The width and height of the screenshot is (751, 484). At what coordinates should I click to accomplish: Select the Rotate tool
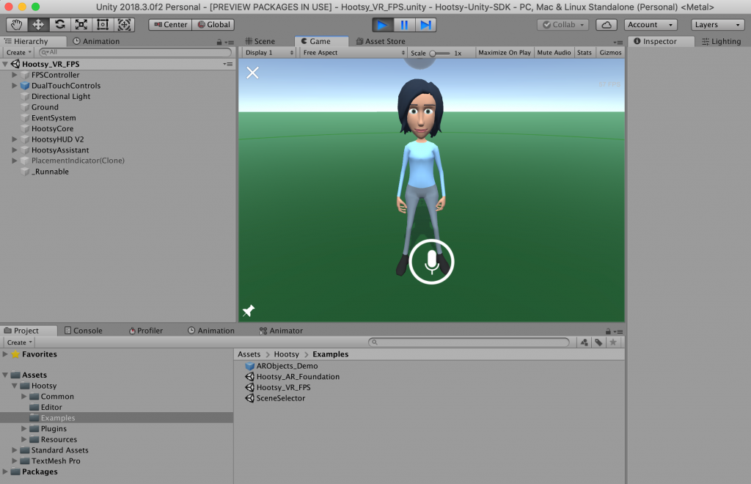(60, 24)
